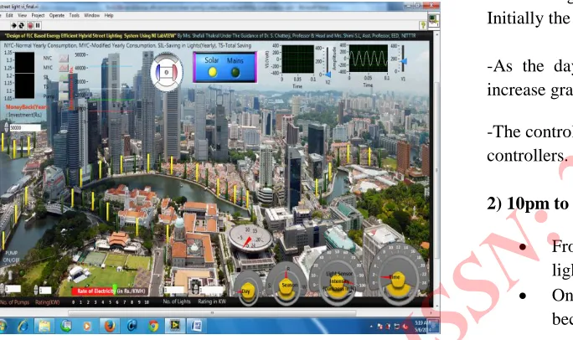
Task: Click the Pump plot legend icon
Action: [x=64, y=96]
